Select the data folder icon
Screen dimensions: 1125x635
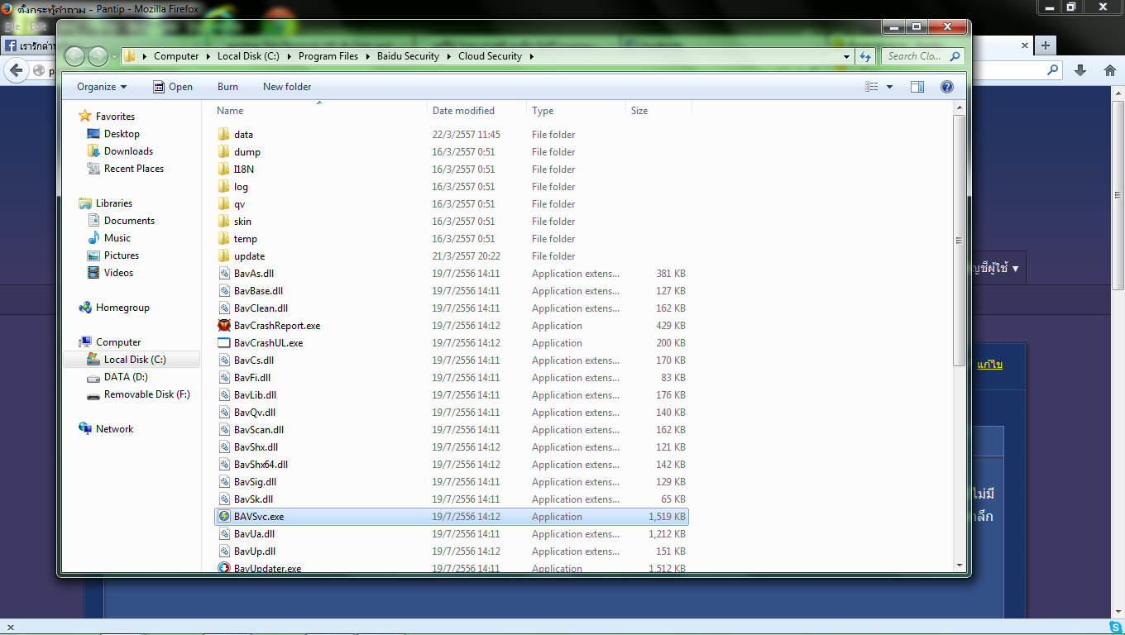223,135
